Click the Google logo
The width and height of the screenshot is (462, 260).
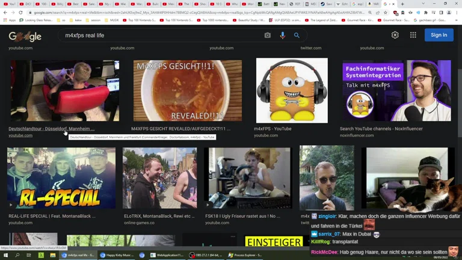(x=25, y=36)
